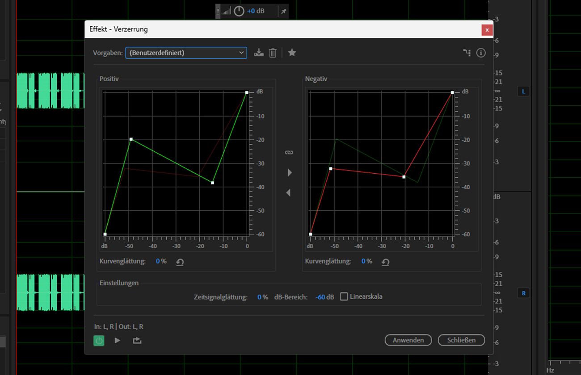Click the 'Vorgaben:' label
The image size is (581, 375).
tap(108, 53)
